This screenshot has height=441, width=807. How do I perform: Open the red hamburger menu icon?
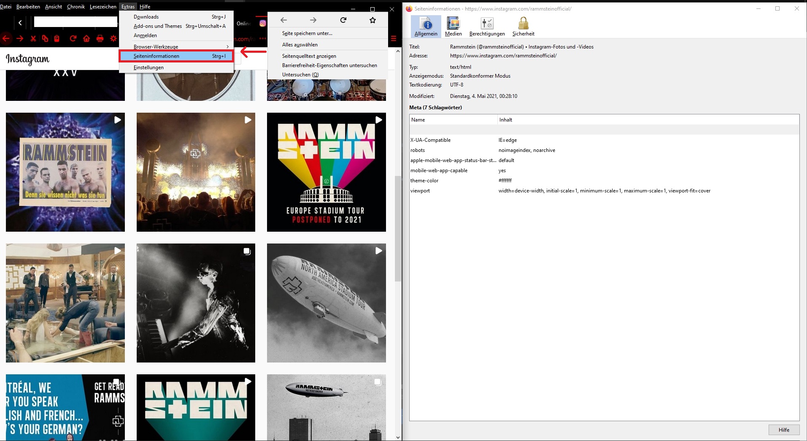[x=394, y=38]
